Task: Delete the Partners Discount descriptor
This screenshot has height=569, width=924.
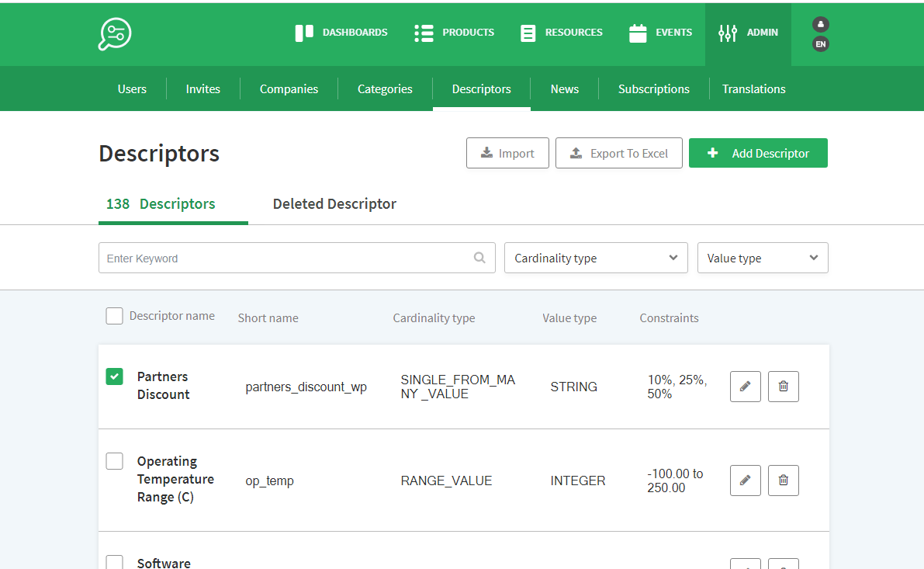Action: (x=783, y=387)
